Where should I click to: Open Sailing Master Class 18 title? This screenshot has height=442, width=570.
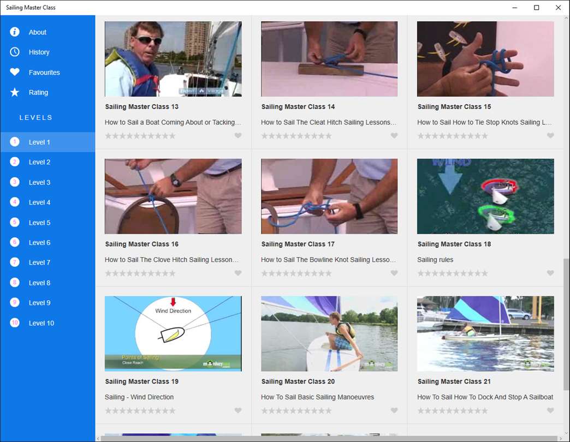point(454,244)
